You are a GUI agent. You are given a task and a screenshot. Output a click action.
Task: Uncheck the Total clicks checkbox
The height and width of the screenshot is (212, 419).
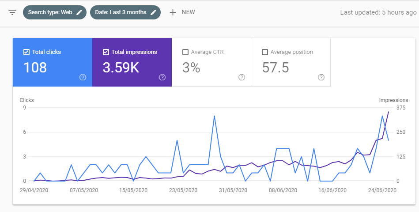click(x=26, y=52)
